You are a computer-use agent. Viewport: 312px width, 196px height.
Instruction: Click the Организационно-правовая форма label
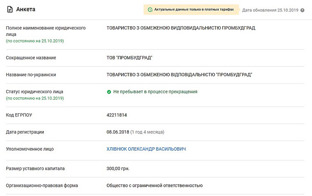[x=42, y=185]
